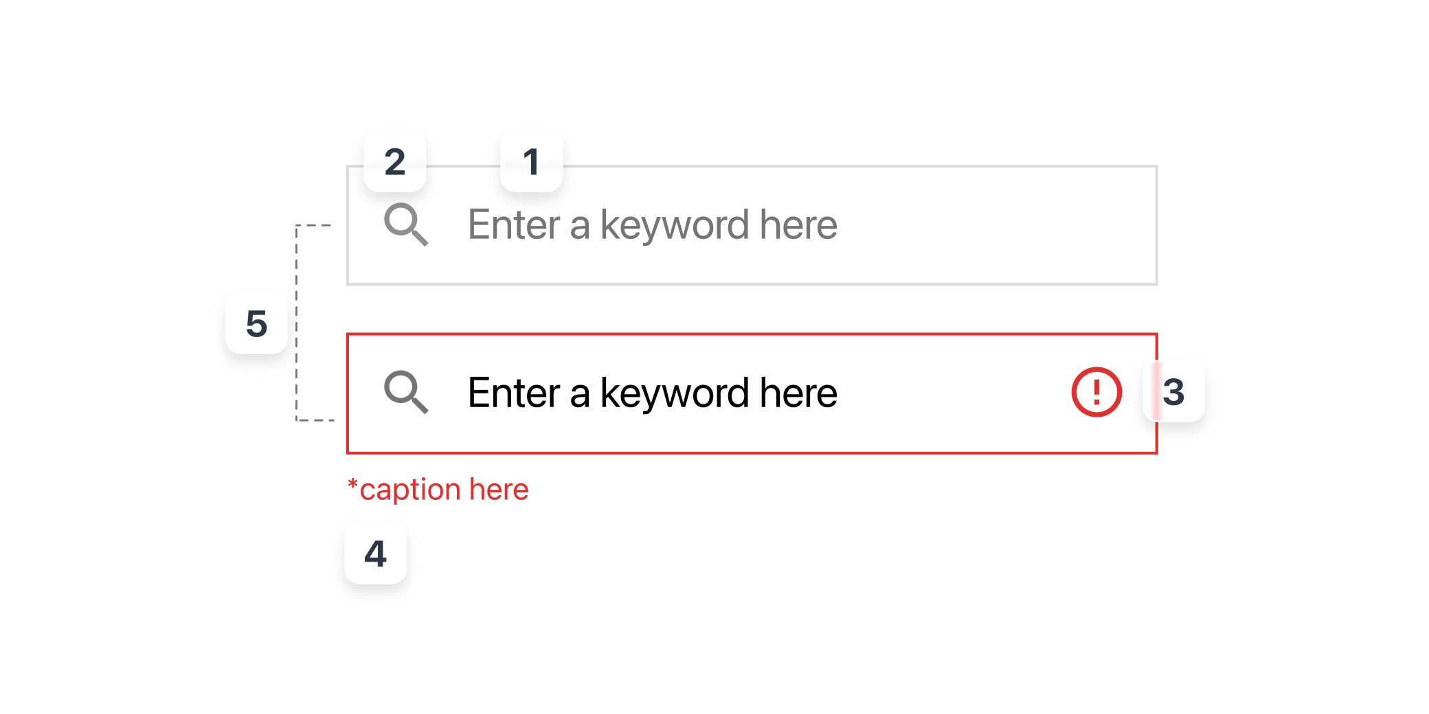Screen dimensions: 1429x714
Task: Select annotation badge number 3
Action: pyautogui.click(x=1173, y=391)
